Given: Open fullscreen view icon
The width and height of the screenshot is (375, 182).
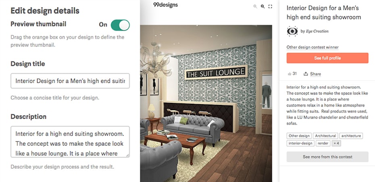Looking at the screenshot, I should click(270, 6).
